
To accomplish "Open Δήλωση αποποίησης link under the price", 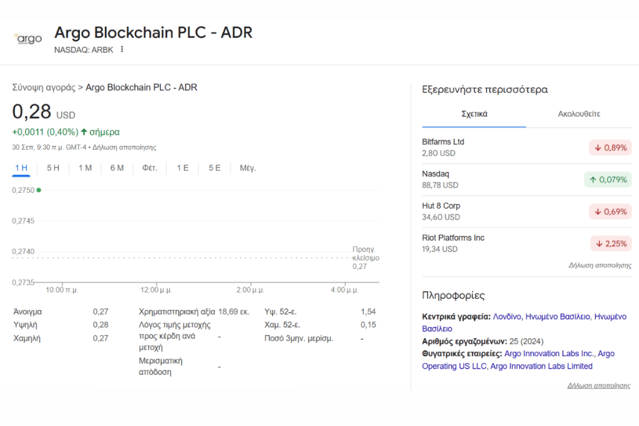I will 124,147.
